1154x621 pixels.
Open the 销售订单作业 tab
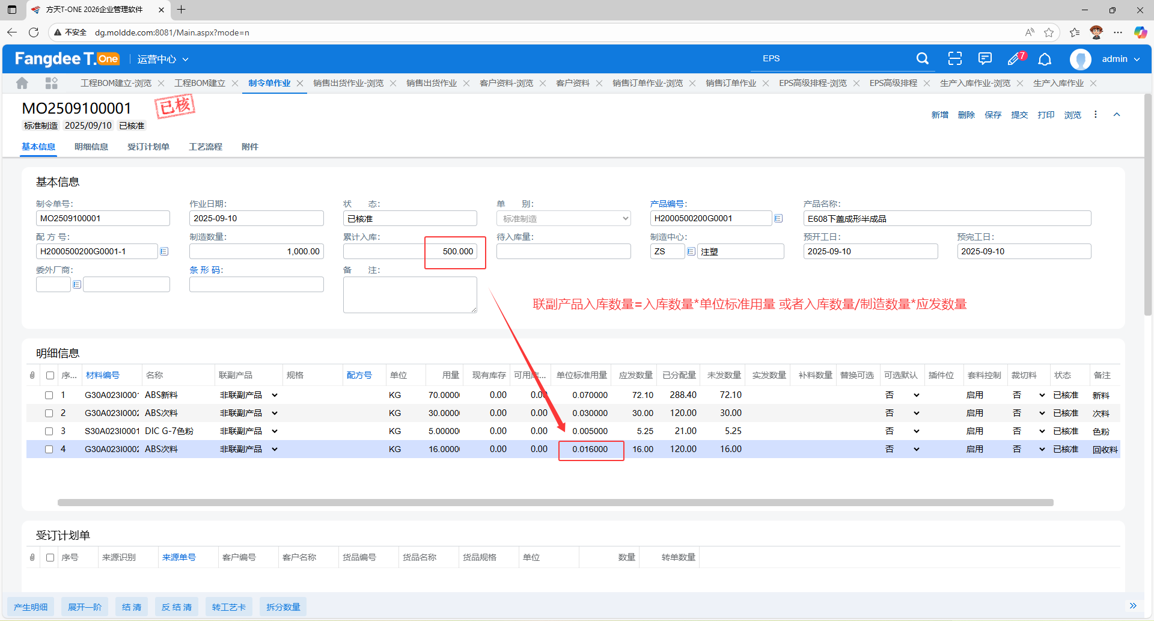point(730,84)
